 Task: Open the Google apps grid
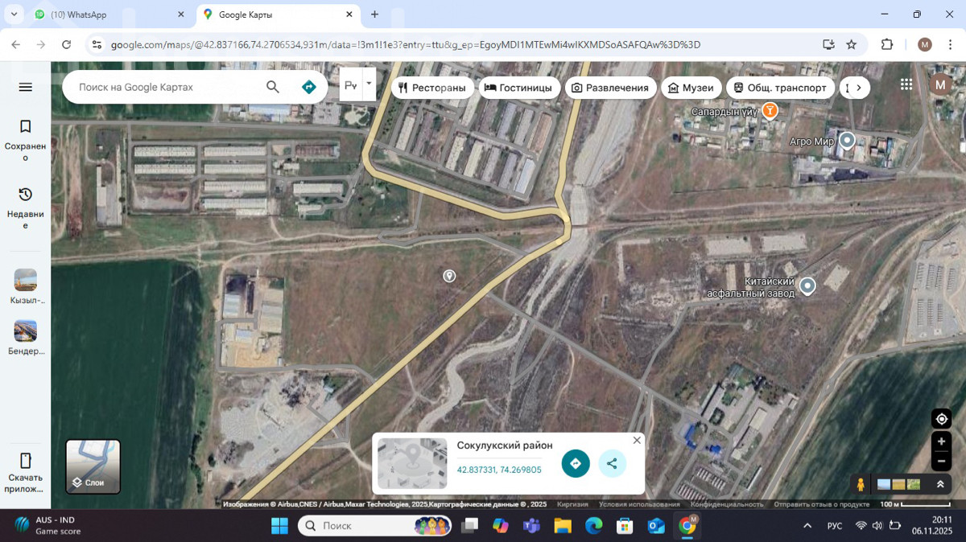pyautogui.click(x=906, y=84)
